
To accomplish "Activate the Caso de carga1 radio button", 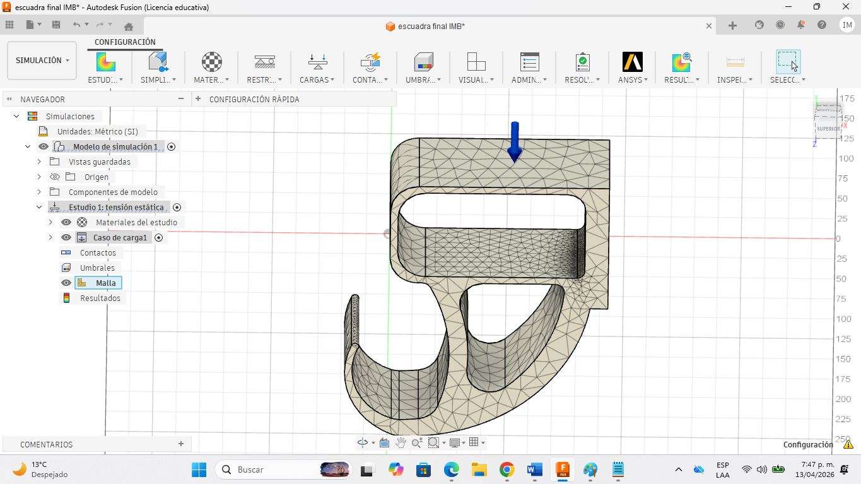I will [x=159, y=237].
